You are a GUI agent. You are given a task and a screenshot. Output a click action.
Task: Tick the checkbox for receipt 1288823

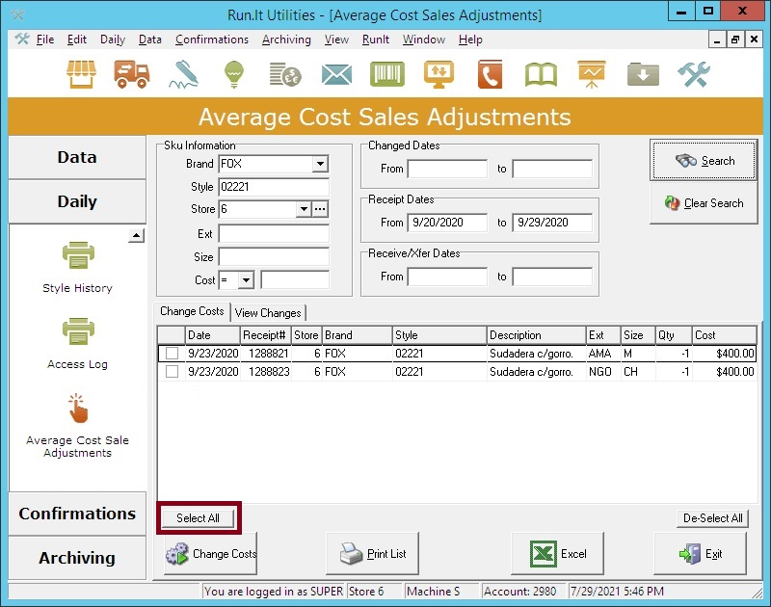point(173,372)
